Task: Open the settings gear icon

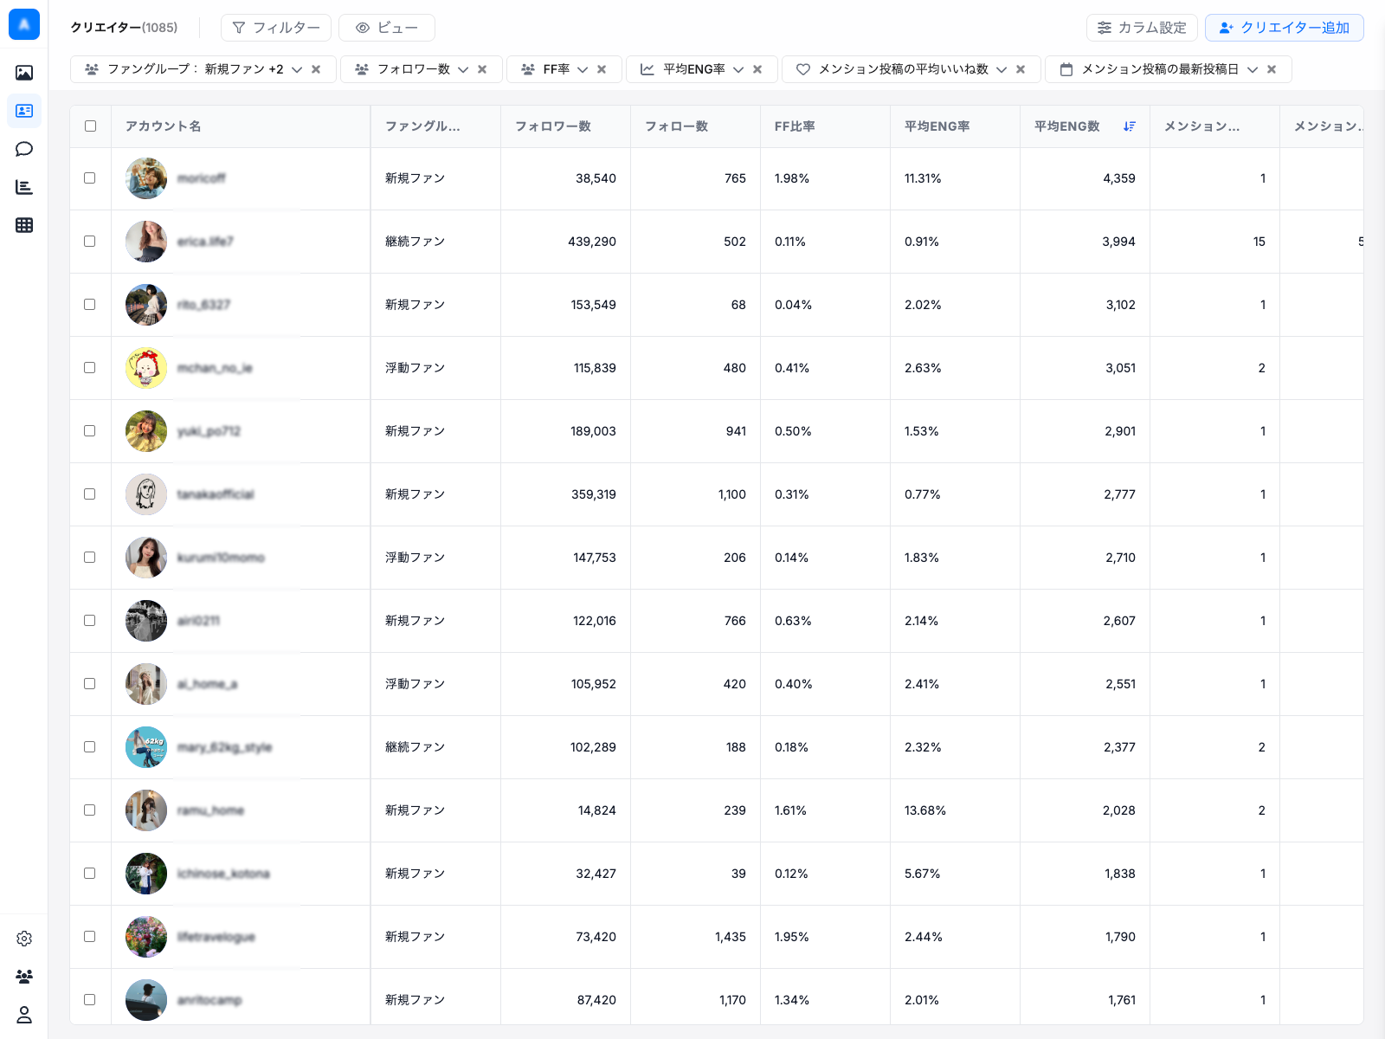Action: point(24,939)
